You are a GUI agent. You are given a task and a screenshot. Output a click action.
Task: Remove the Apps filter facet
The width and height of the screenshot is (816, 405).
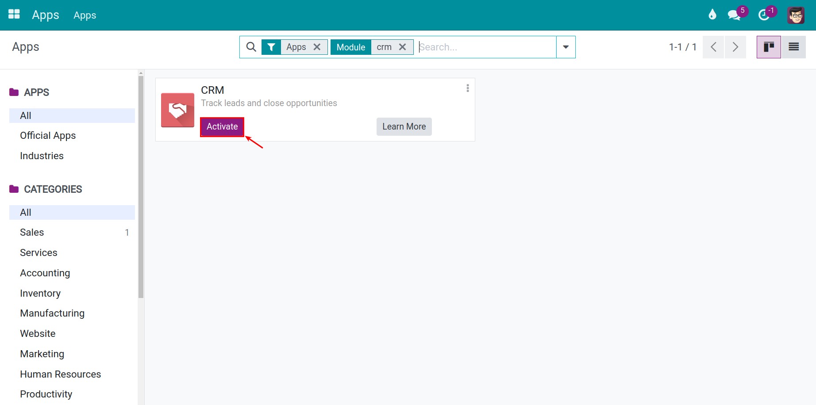(317, 47)
